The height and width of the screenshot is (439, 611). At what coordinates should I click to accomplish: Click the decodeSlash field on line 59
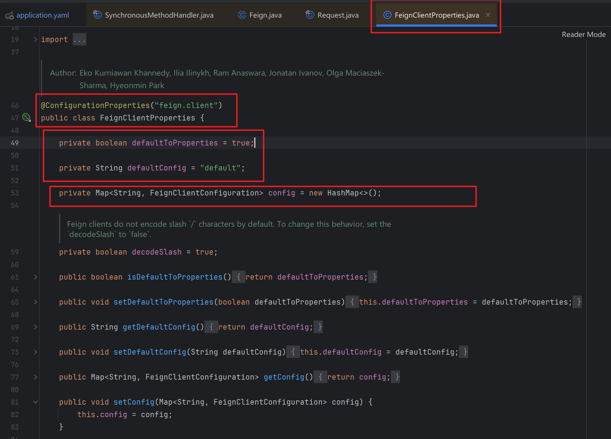point(157,252)
